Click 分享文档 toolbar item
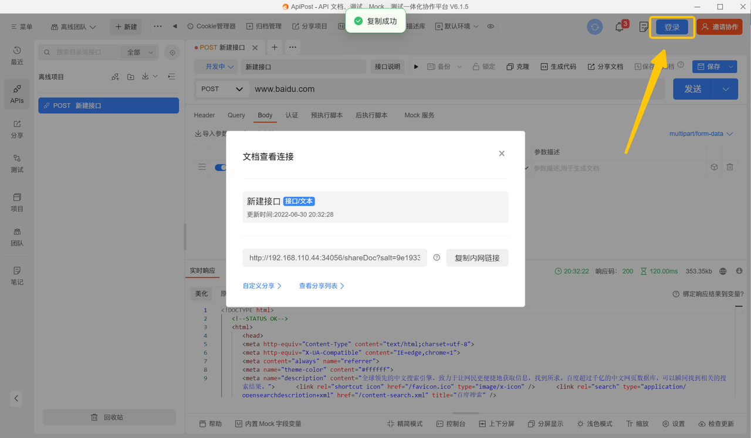This screenshot has width=751, height=438. [x=605, y=67]
